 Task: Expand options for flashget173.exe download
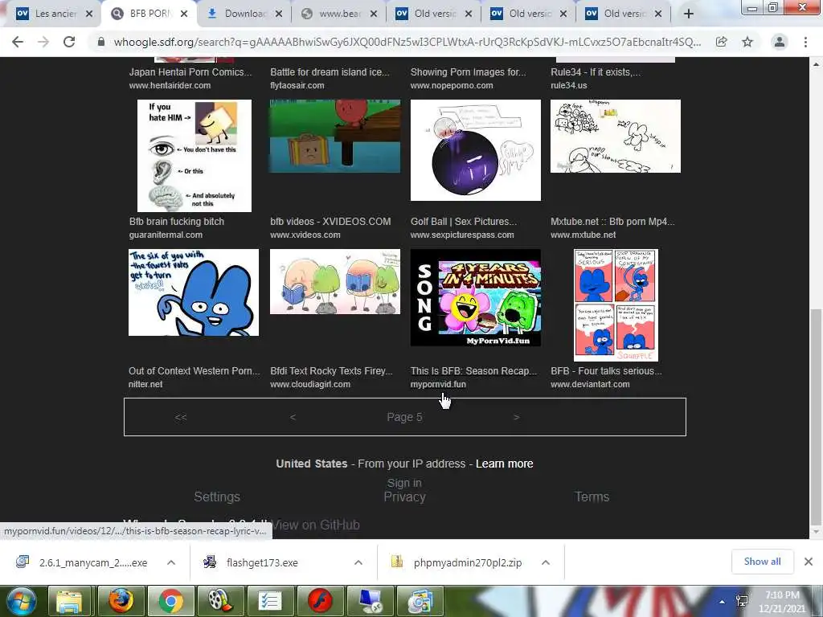pyautogui.click(x=358, y=562)
